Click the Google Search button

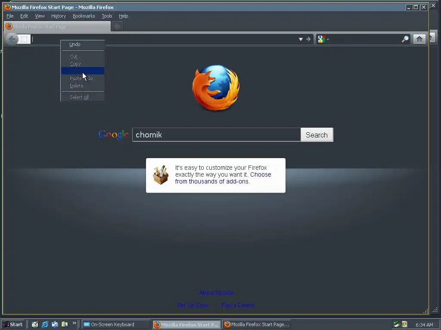(x=317, y=135)
